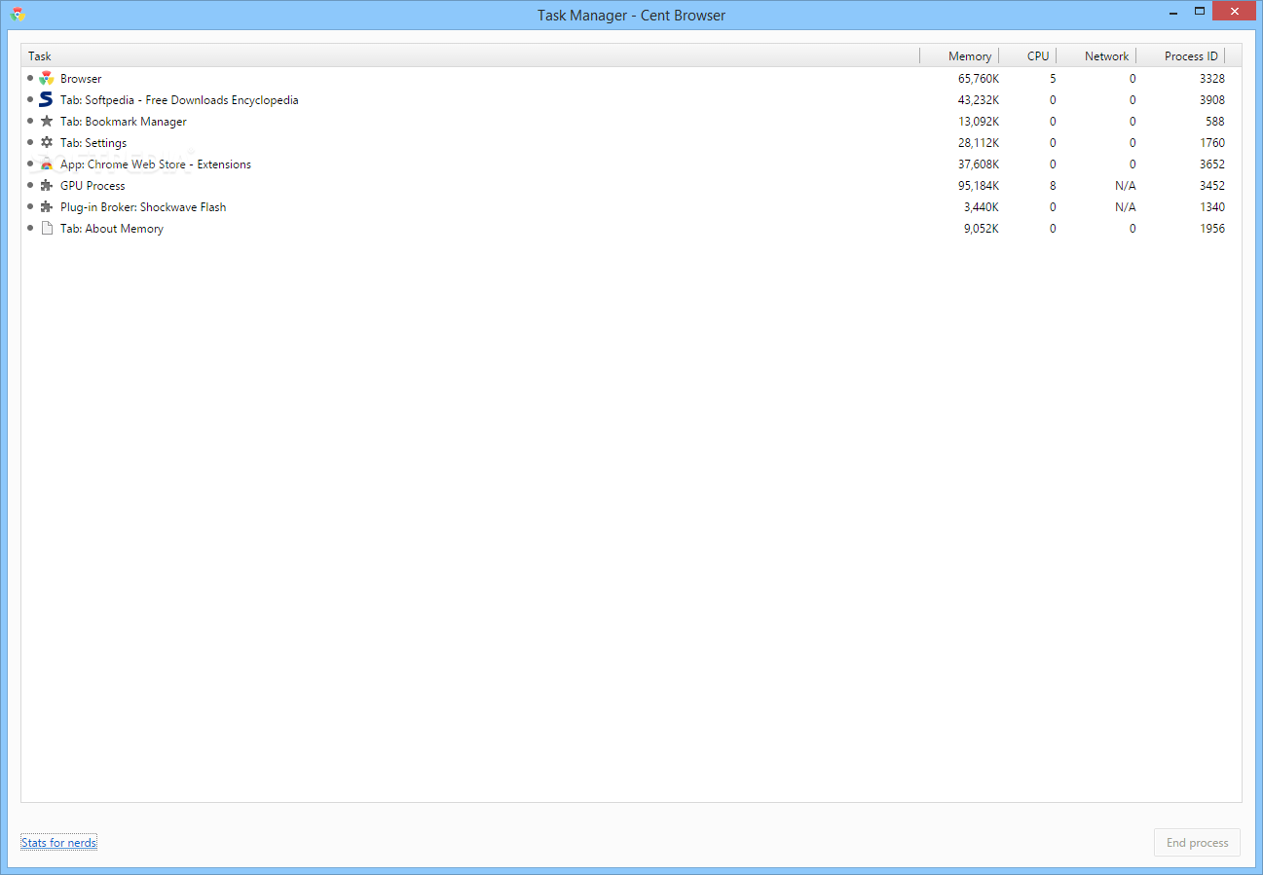Sort processes by Memory column
1263x875 pixels.
pos(959,56)
